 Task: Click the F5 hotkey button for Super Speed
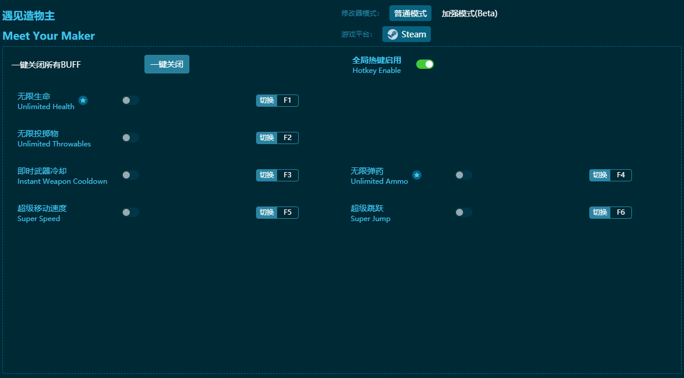[287, 212]
